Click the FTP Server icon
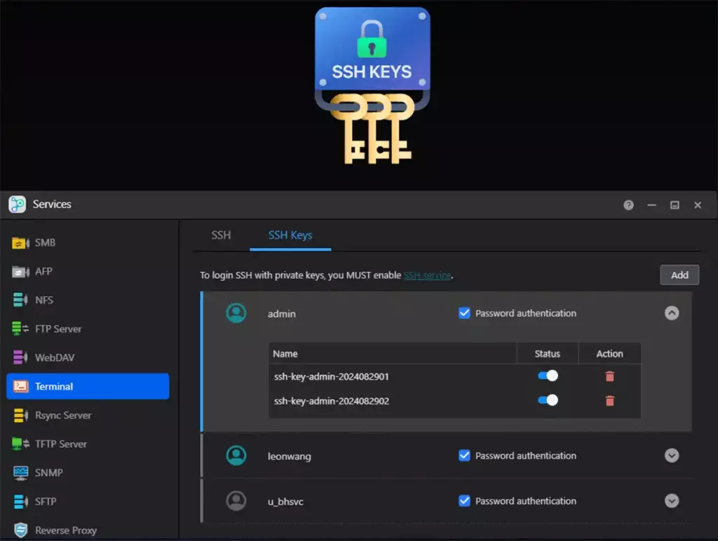Screen dimensions: 718x541 [x=20, y=329]
